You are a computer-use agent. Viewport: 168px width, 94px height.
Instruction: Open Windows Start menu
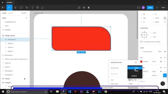(x=3, y=92)
